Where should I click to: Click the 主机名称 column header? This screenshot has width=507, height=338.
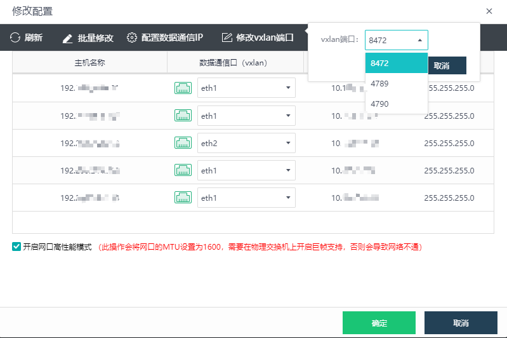[x=89, y=63]
